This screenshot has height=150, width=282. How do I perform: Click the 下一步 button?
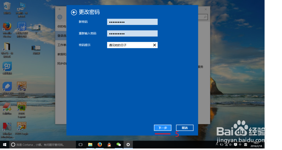(x=163, y=128)
